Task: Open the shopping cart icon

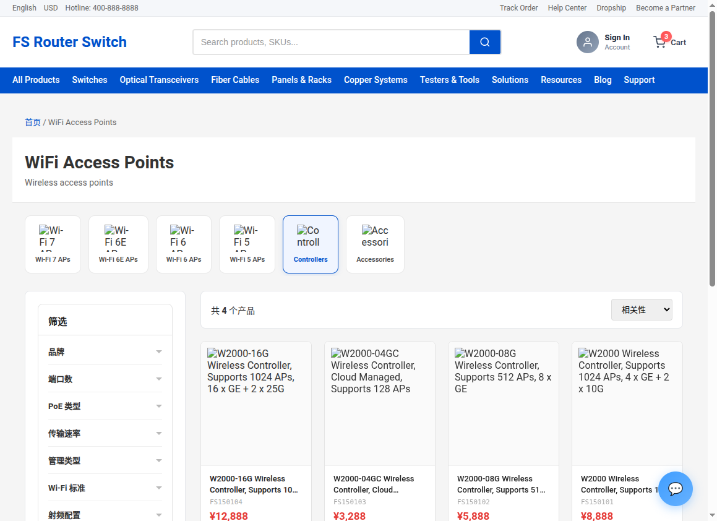Action: (660, 42)
